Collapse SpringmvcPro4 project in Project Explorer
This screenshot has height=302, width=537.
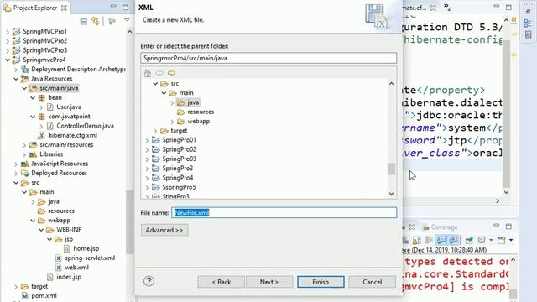click(x=8, y=60)
